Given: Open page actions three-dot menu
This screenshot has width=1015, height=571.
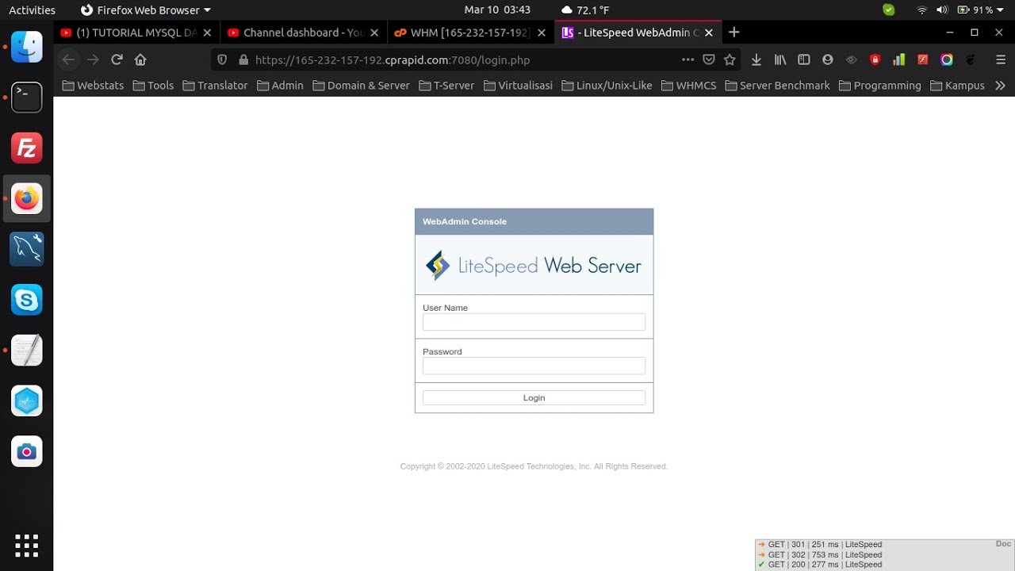Looking at the screenshot, I should (x=688, y=59).
